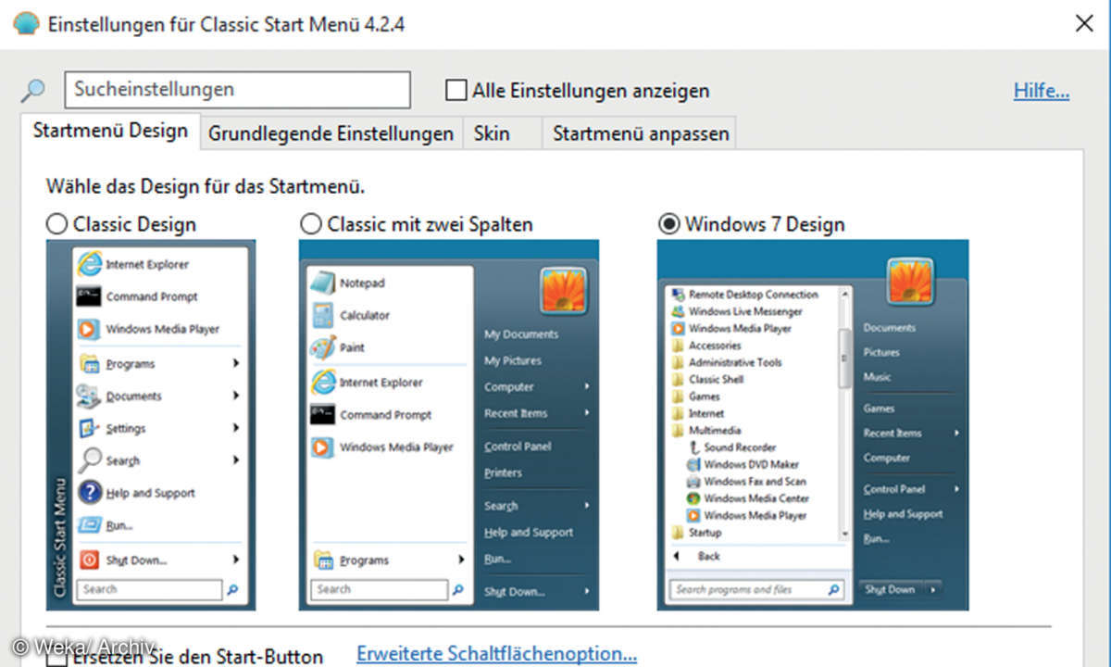Image resolution: width=1111 pixels, height=667 pixels.
Task: Switch to Startmenü Design tab
Action: pyautogui.click(x=110, y=131)
